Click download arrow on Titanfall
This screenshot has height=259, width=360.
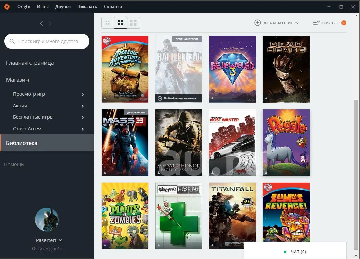(212, 245)
